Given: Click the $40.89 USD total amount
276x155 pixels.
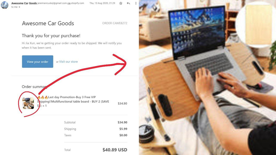Looking at the screenshot, I should 115,150.
